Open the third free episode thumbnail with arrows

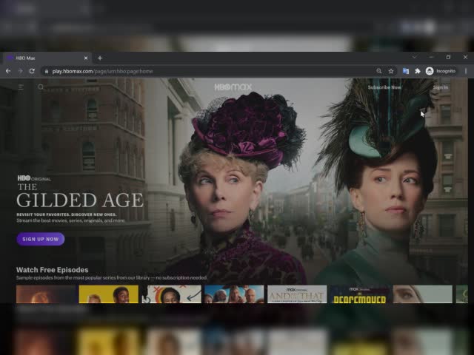171,294
